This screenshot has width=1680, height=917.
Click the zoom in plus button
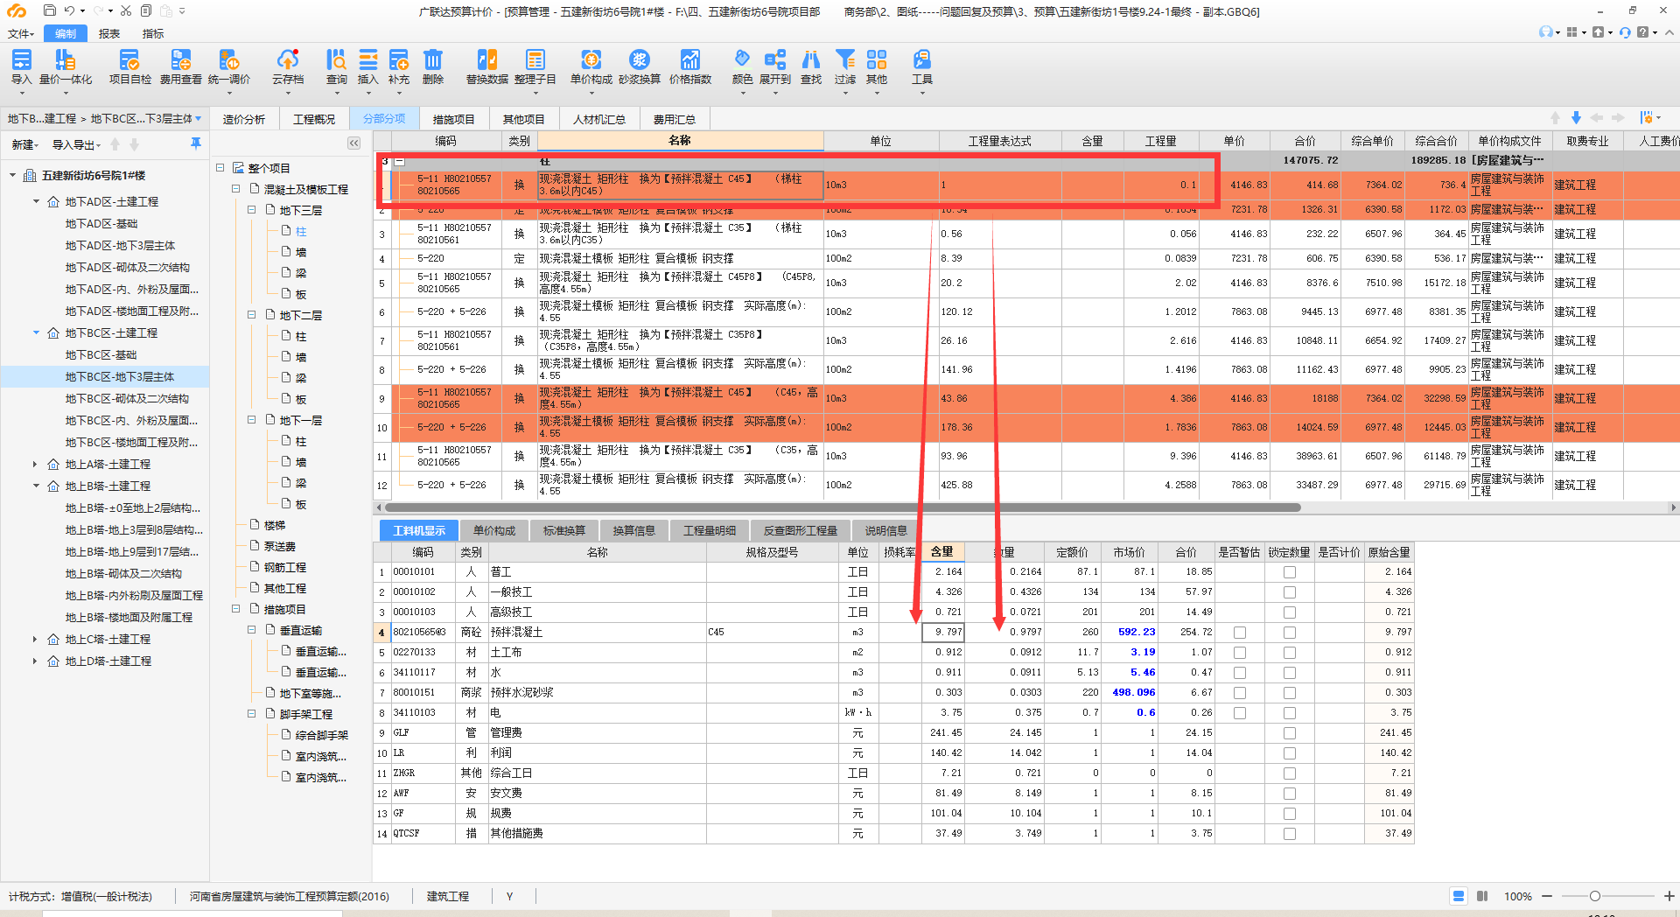(x=1669, y=896)
